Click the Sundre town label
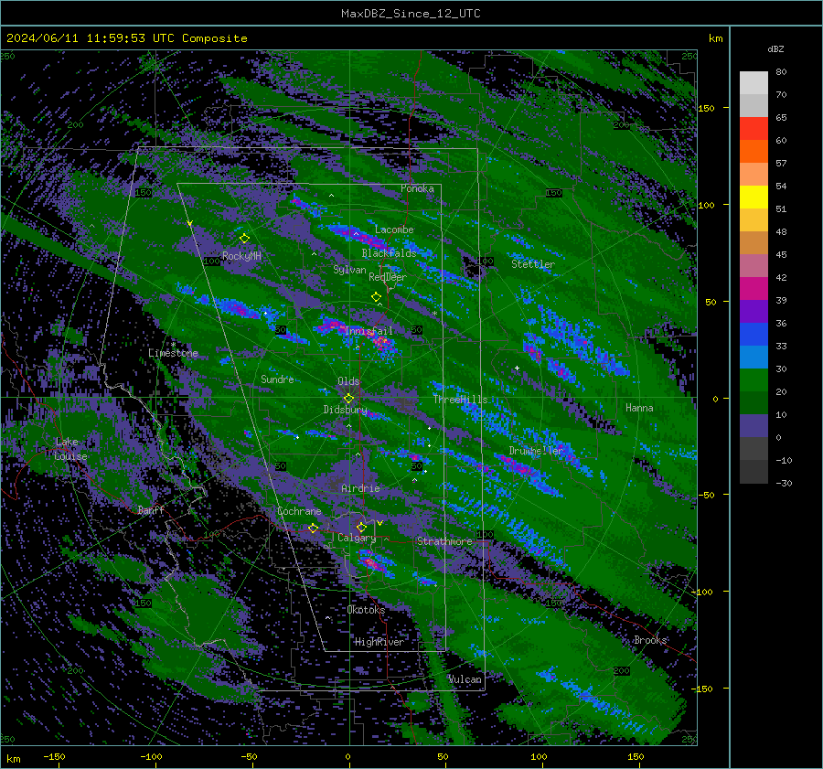The height and width of the screenshot is (769, 823). tap(277, 379)
